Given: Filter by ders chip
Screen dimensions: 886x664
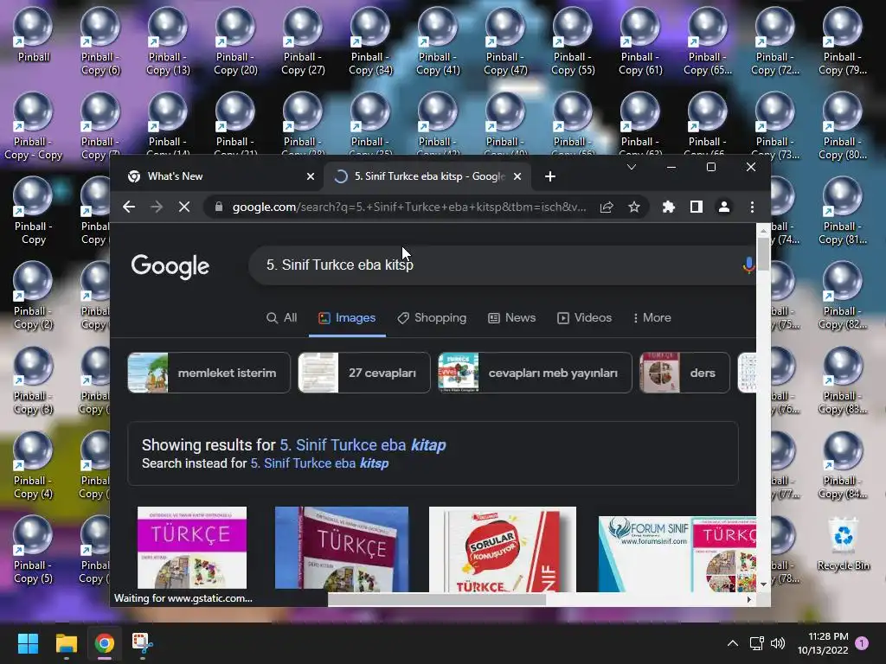Looking at the screenshot, I should pos(684,373).
